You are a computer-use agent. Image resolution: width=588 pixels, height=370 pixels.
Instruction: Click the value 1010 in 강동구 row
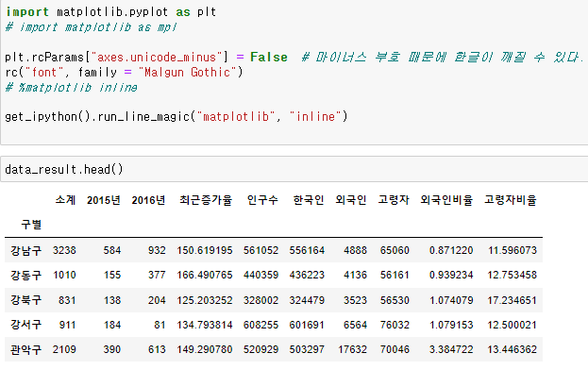tap(64, 275)
